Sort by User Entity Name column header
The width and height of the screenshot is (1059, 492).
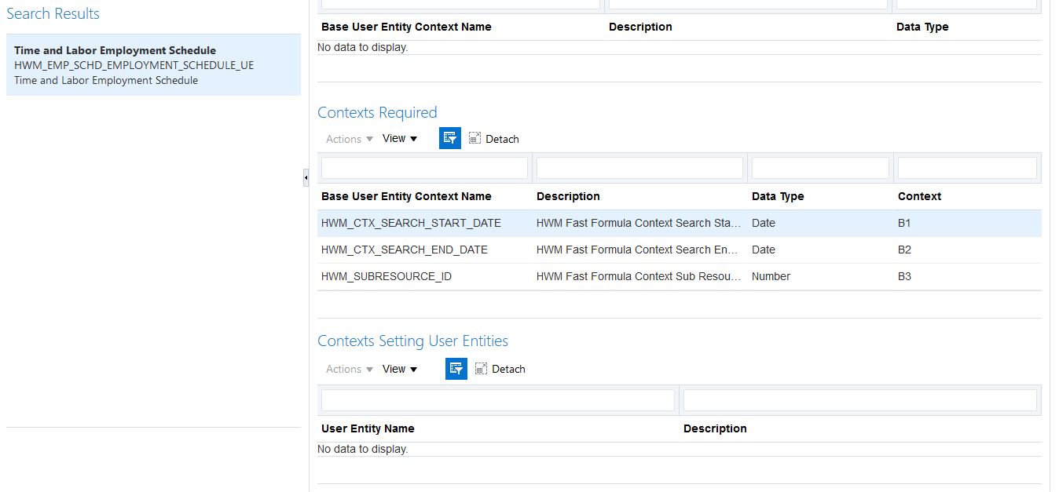tap(368, 428)
